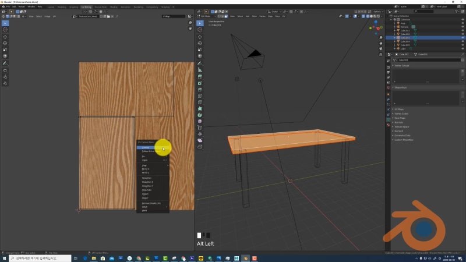Click the Windows taskbar search box
The image size is (466, 262).
click(x=40, y=259)
